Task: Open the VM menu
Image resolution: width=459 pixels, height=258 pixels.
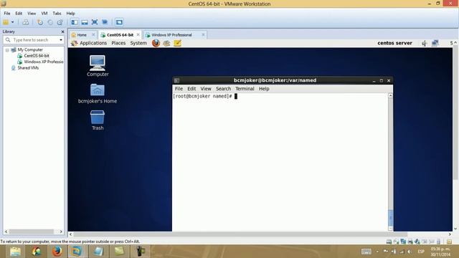Action: pos(44,14)
